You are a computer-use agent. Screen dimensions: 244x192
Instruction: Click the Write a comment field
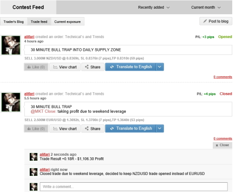tap(134, 187)
